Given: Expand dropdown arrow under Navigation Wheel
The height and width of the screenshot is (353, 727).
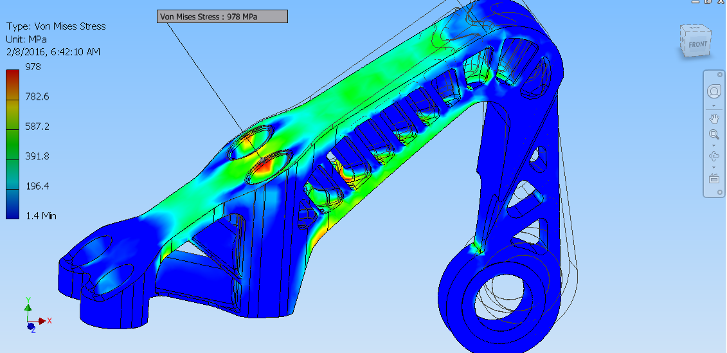Looking at the screenshot, I should tap(714, 105).
